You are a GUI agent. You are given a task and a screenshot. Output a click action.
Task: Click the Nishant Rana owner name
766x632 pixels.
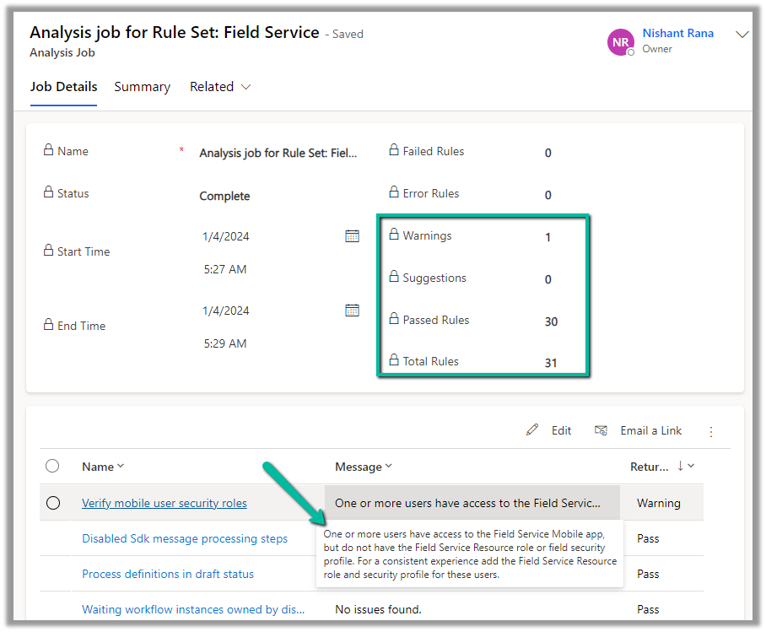click(x=677, y=34)
